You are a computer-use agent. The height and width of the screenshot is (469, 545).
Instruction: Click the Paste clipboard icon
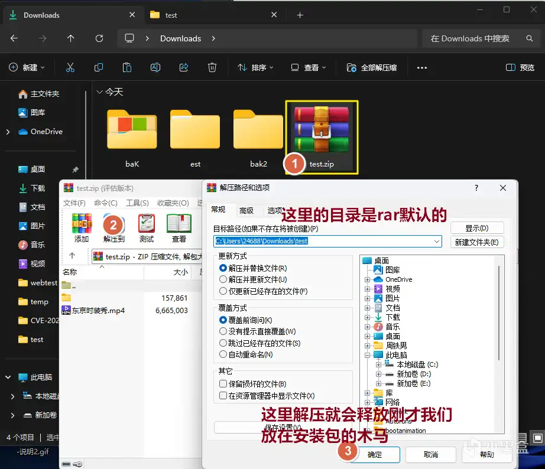[127, 67]
